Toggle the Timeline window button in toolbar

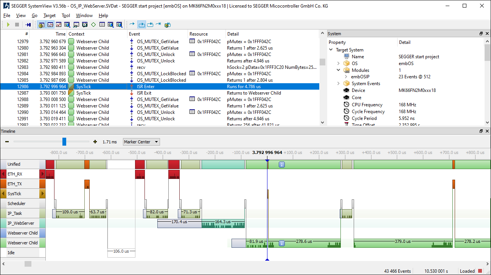coord(50,25)
